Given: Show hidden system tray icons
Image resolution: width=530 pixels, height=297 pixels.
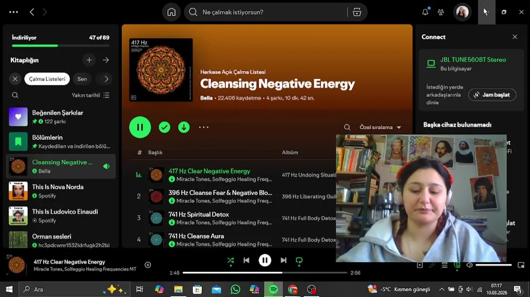Looking at the screenshot, I should click(441, 290).
